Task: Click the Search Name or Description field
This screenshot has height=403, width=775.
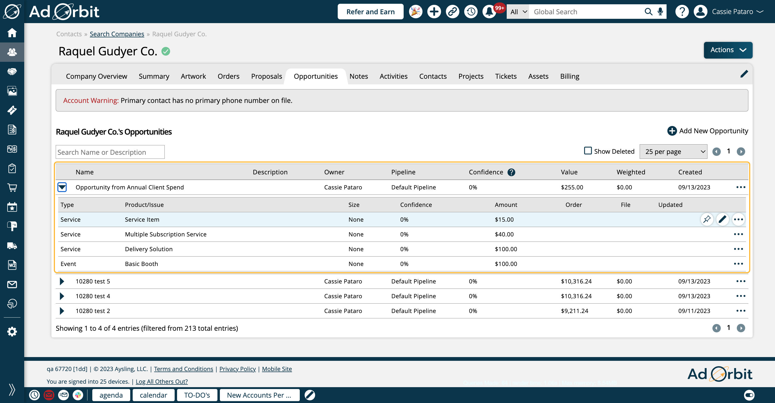Action: (110, 152)
